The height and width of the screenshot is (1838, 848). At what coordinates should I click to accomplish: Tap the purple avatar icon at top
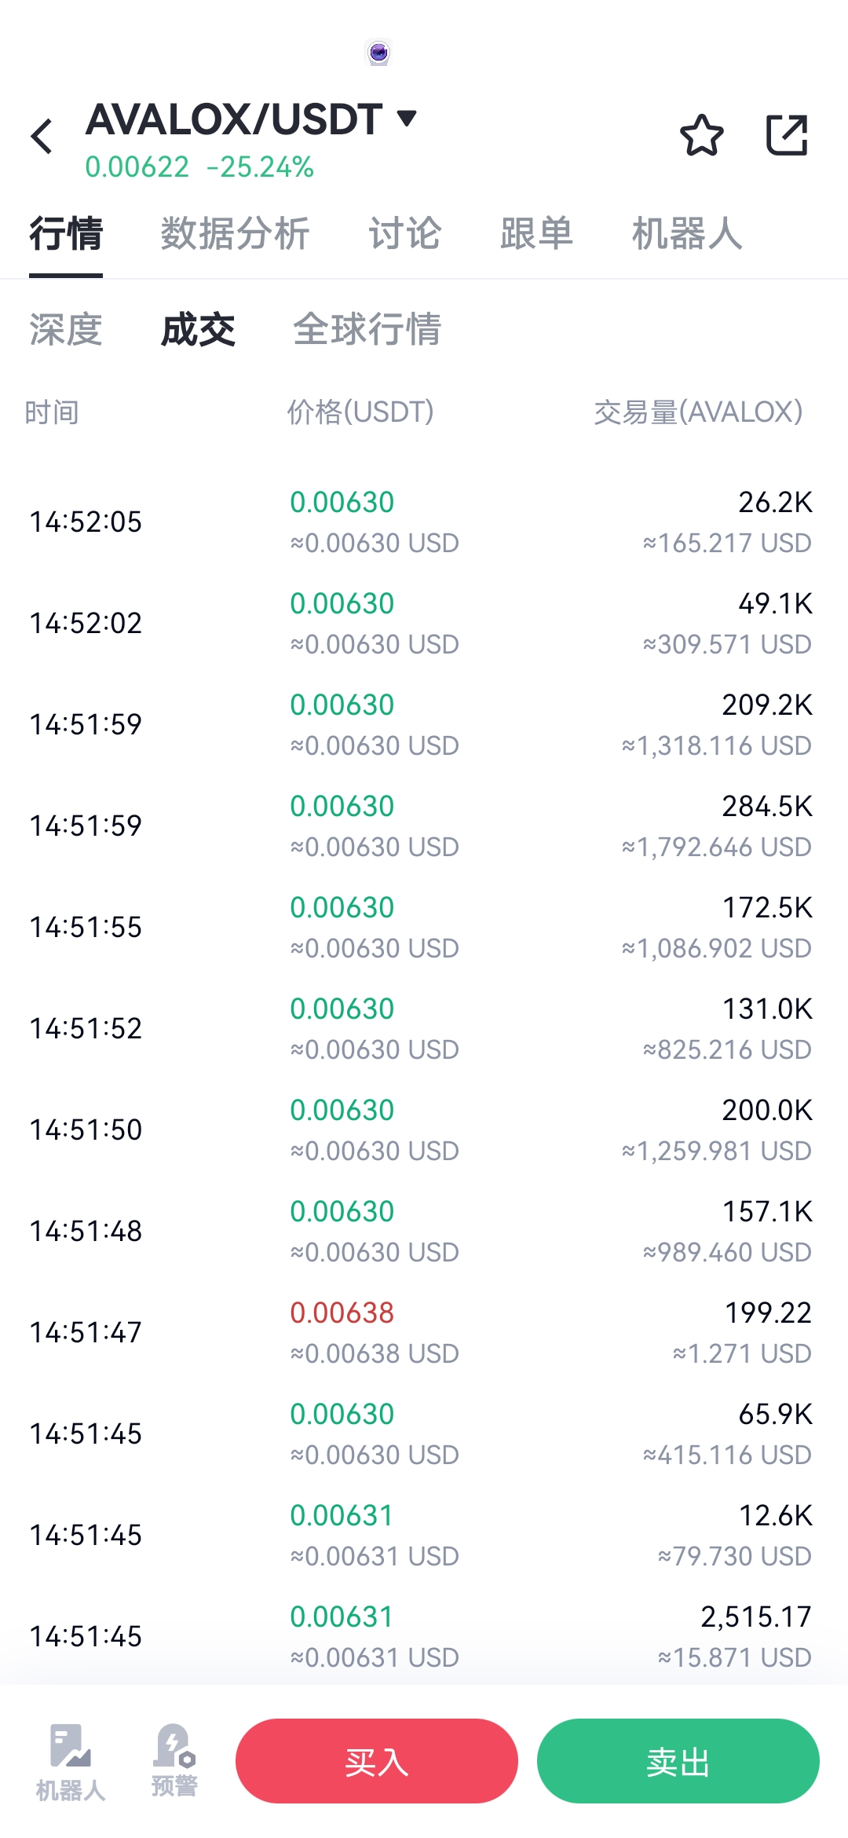[x=378, y=53]
